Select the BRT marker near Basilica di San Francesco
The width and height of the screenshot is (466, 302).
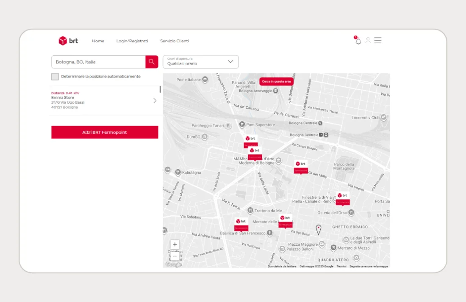(x=241, y=225)
